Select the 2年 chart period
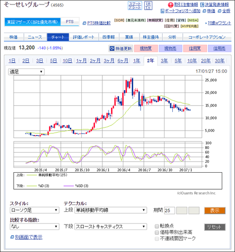Image resolution: width=235 pixels, height=252 pixels. click(x=150, y=61)
